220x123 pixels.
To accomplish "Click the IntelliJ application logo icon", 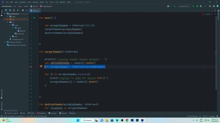I will point(3,2).
